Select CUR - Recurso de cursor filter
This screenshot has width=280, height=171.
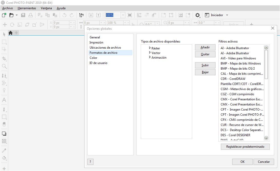tap(242, 125)
